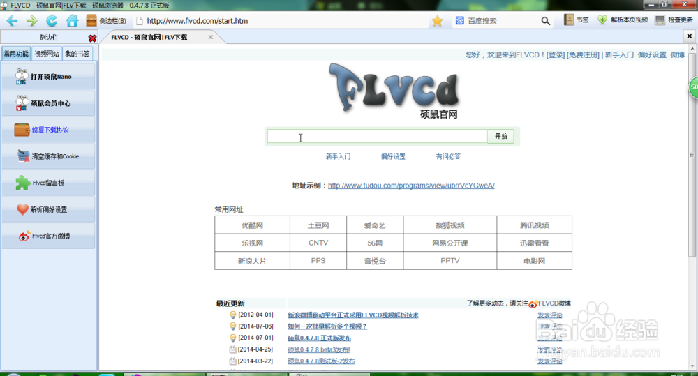
Task: Open 解析偏好设置 sidebar item
Action: tap(49, 209)
